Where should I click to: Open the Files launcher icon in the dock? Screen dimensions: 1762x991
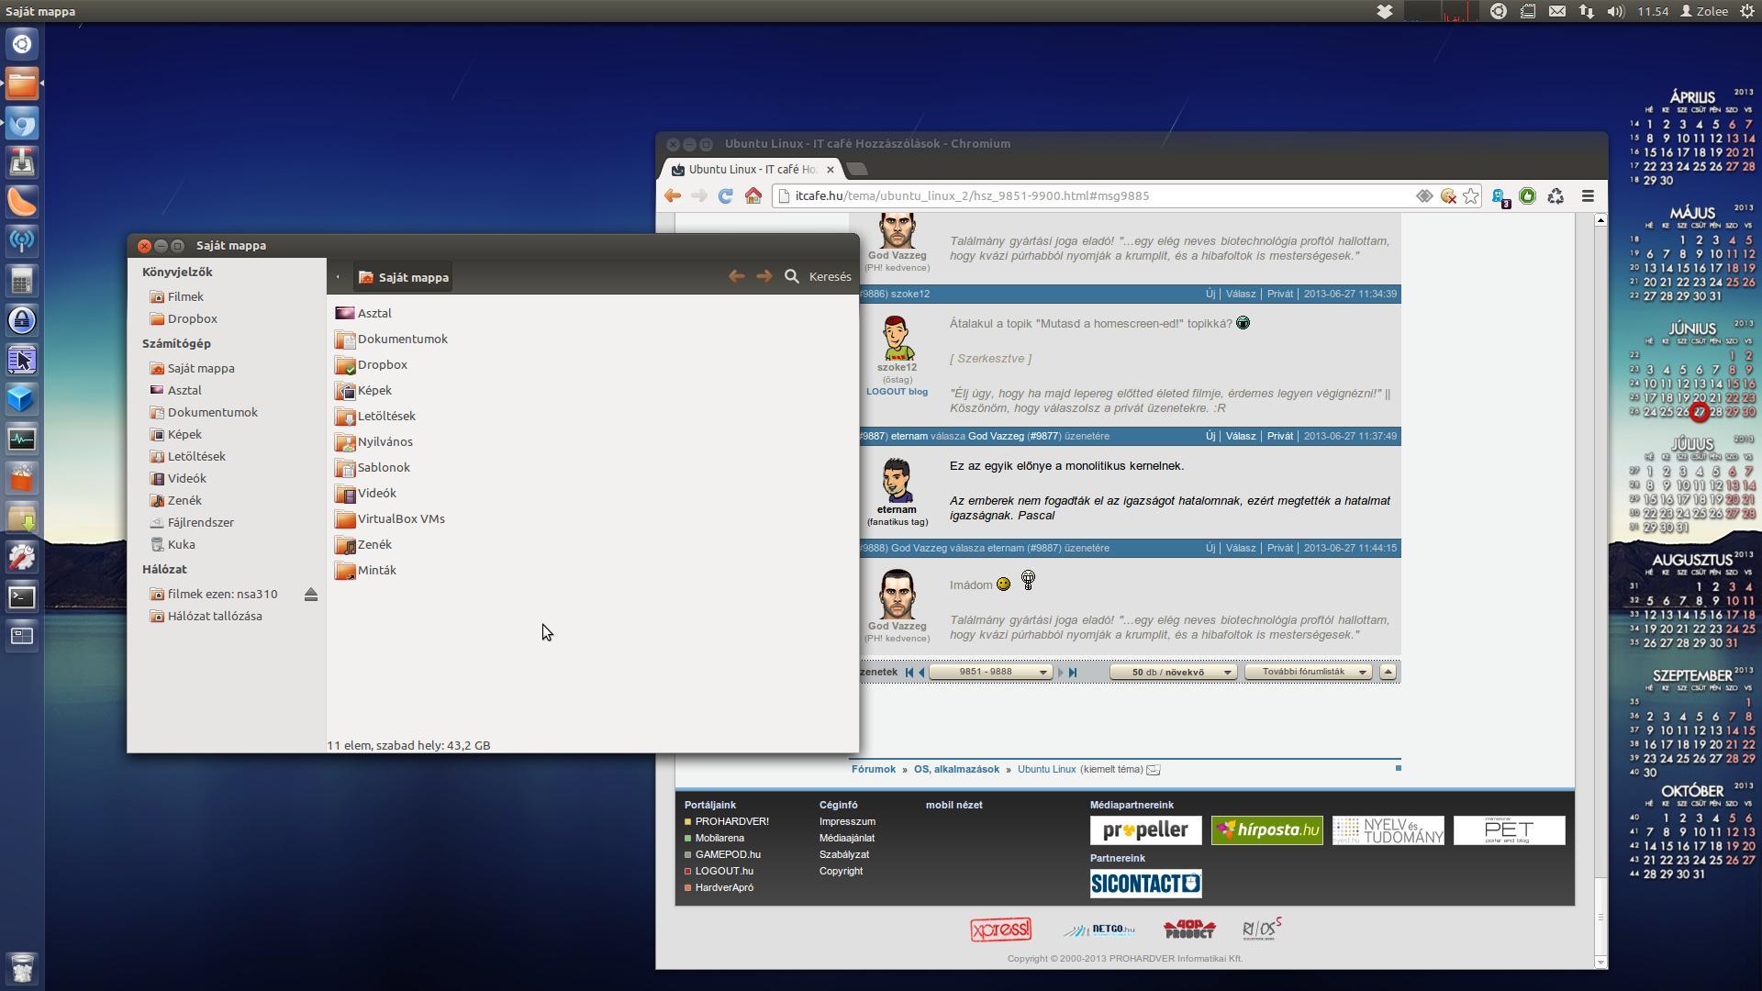pyautogui.click(x=22, y=84)
